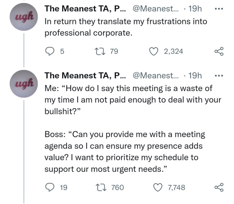Open the tweet text about professional corporate
234x204 pixels.
point(124,27)
